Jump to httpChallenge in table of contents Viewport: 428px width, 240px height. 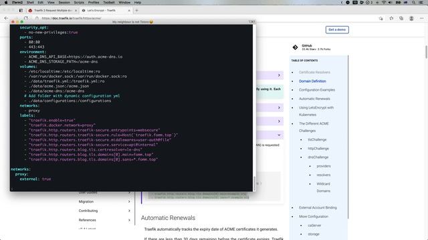pyautogui.click(x=318, y=149)
